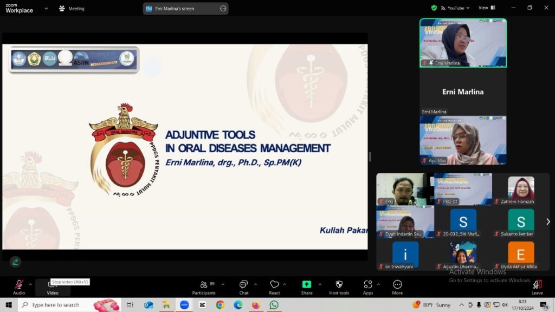Expand the share options arrow
The width and height of the screenshot is (555, 312).
tap(320, 284)
